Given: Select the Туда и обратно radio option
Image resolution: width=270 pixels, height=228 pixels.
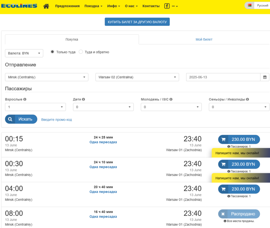Looking at the screenshot, I should click(x=81, y=52).
